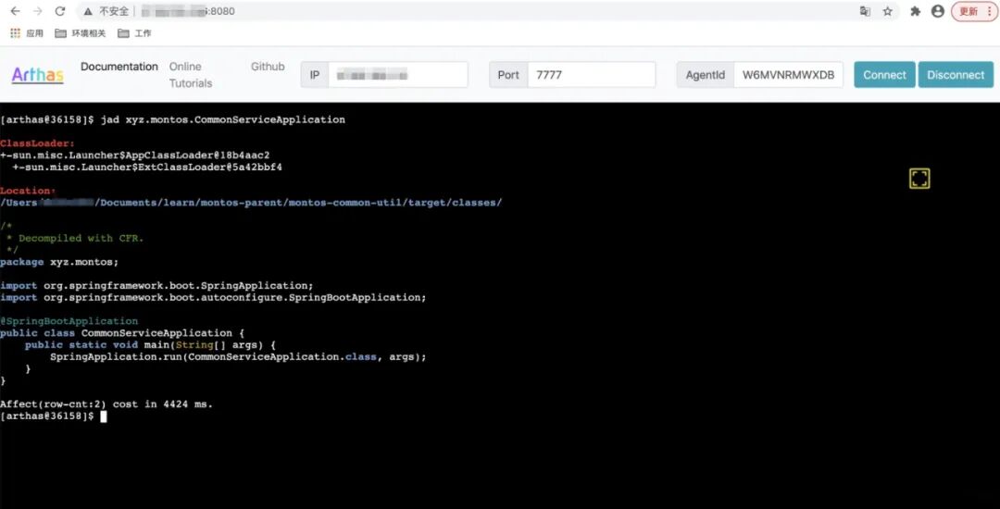The height and width of the screenshot is (509, 1000).
Task: Click the red 'Location:' heading
Action: 28,191
